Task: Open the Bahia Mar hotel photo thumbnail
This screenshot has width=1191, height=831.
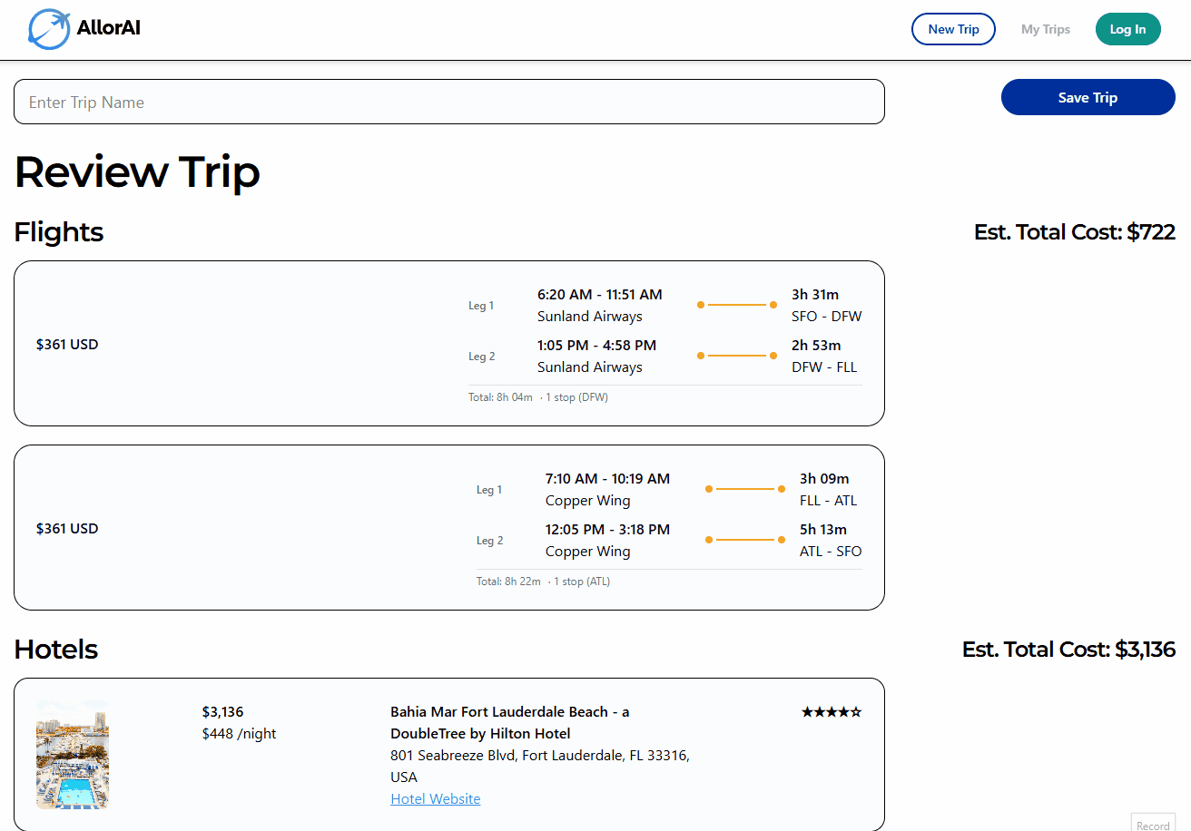Action: 73,755
